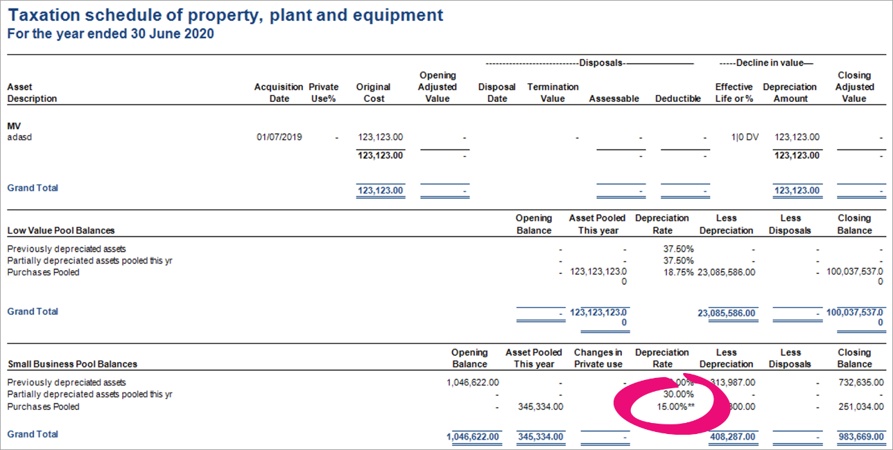Click the 'Termination Value' column header

click(x=553, y=93)
